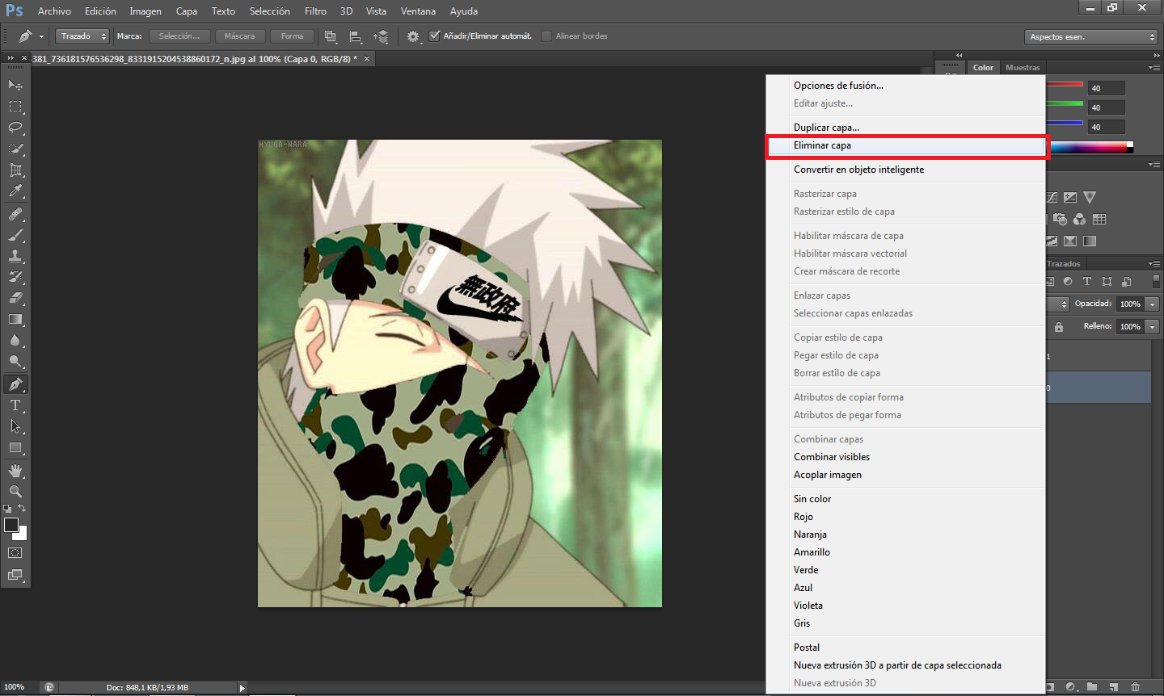1164x696 pixels.
Task: Select the Crop tool
Action: click(15, 170)
